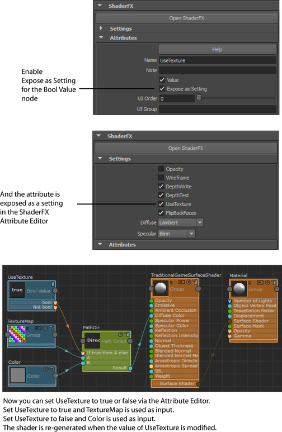Uncheck the Expose as Setting checkbox

[x=162, y=89]
